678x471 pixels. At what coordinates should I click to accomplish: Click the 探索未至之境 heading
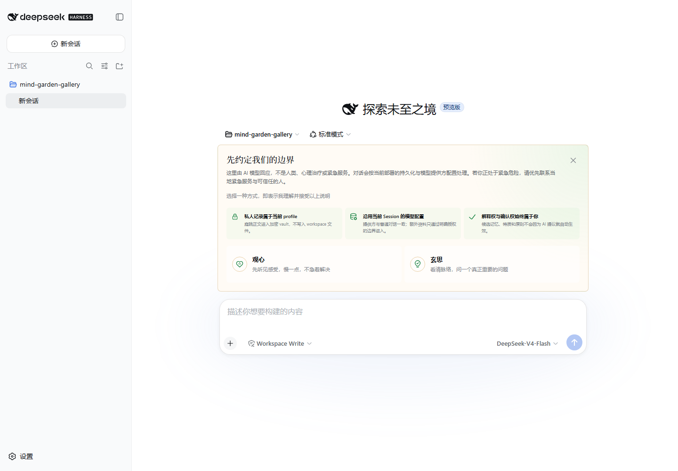click(399, 109)
